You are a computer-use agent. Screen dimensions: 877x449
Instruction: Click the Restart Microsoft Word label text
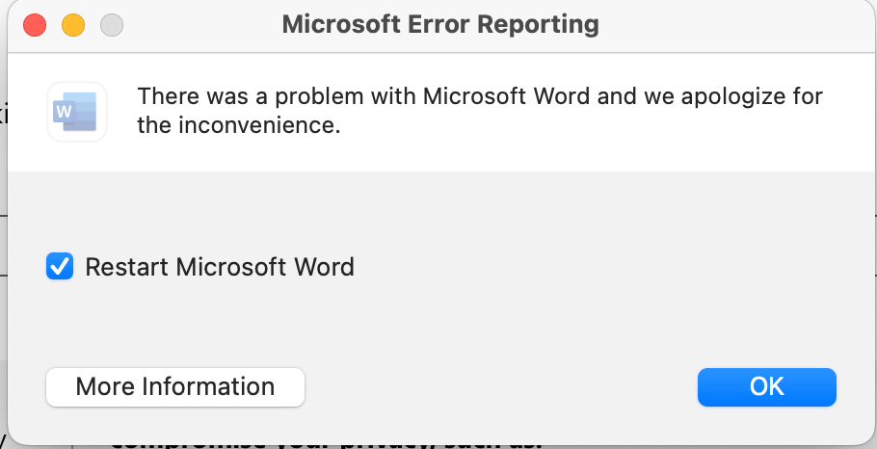click(220, 267)
